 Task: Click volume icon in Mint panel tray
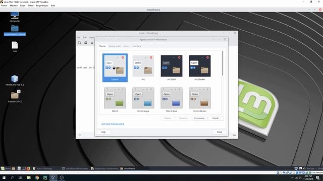point(304,168)
